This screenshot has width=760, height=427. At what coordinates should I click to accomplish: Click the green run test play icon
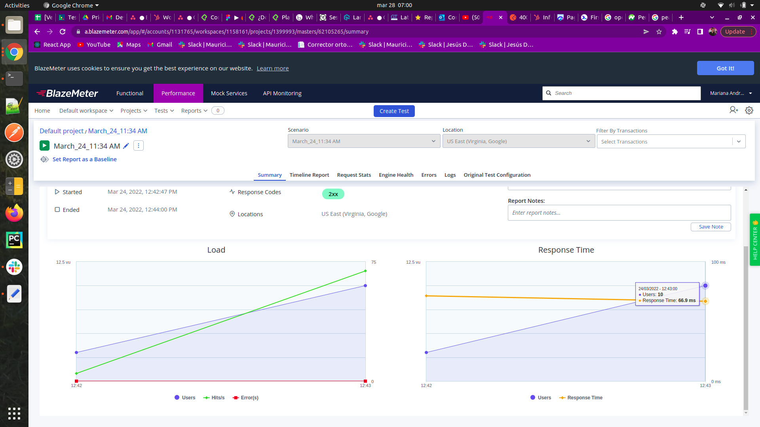point(44,146)
